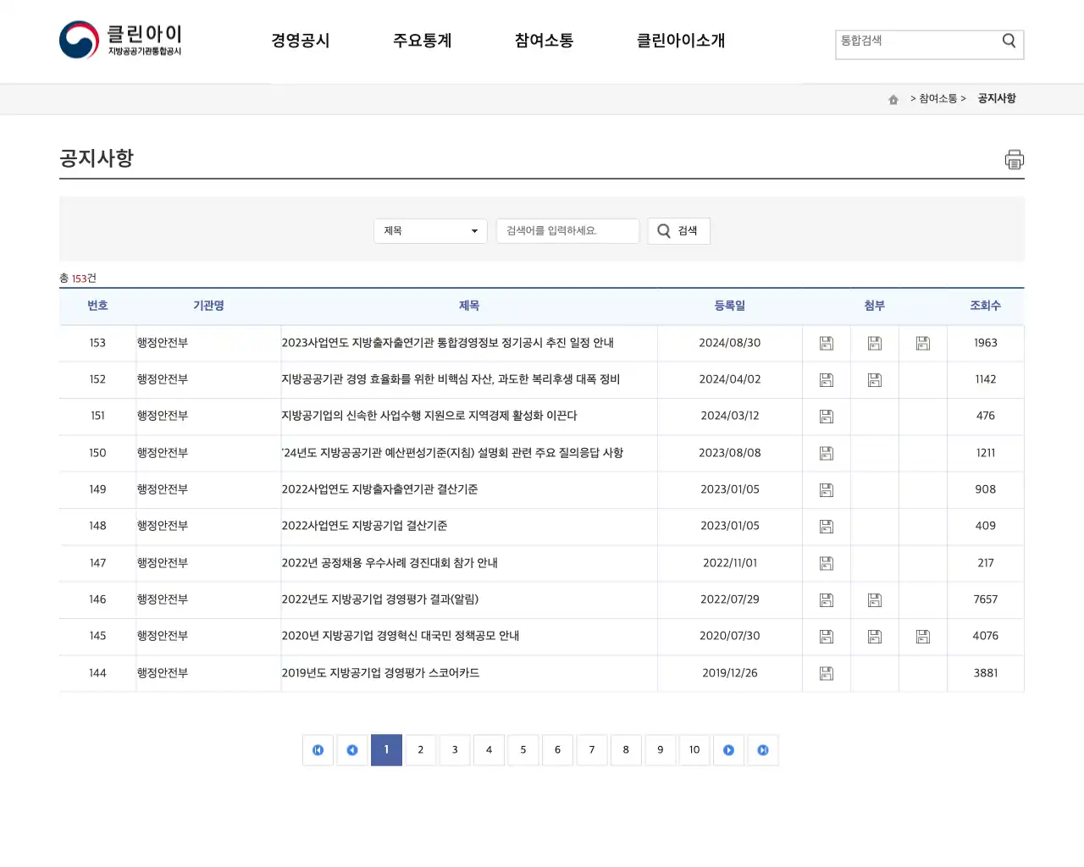The width and height of the screenshot is (1084, 867).
Task: Go to page 5 in pagination
Action: coord(523,750)
